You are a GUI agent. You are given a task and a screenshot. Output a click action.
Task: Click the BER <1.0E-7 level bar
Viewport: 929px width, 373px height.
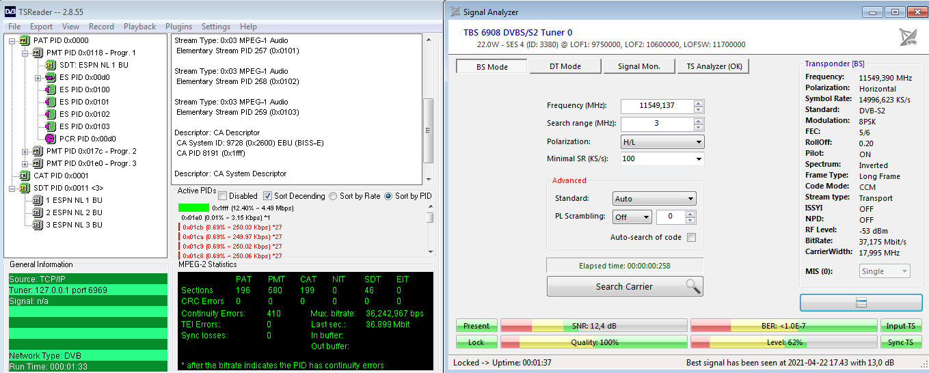(783, 326)
